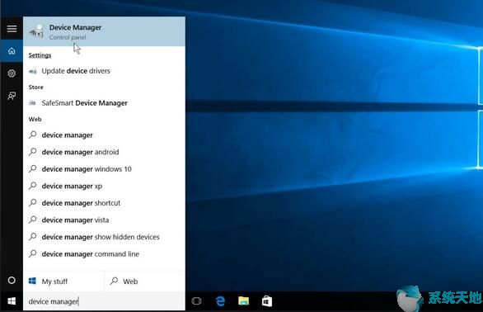
Task: Open the Windows Start button
Action: pyautogui.click(x=12, y=301)
